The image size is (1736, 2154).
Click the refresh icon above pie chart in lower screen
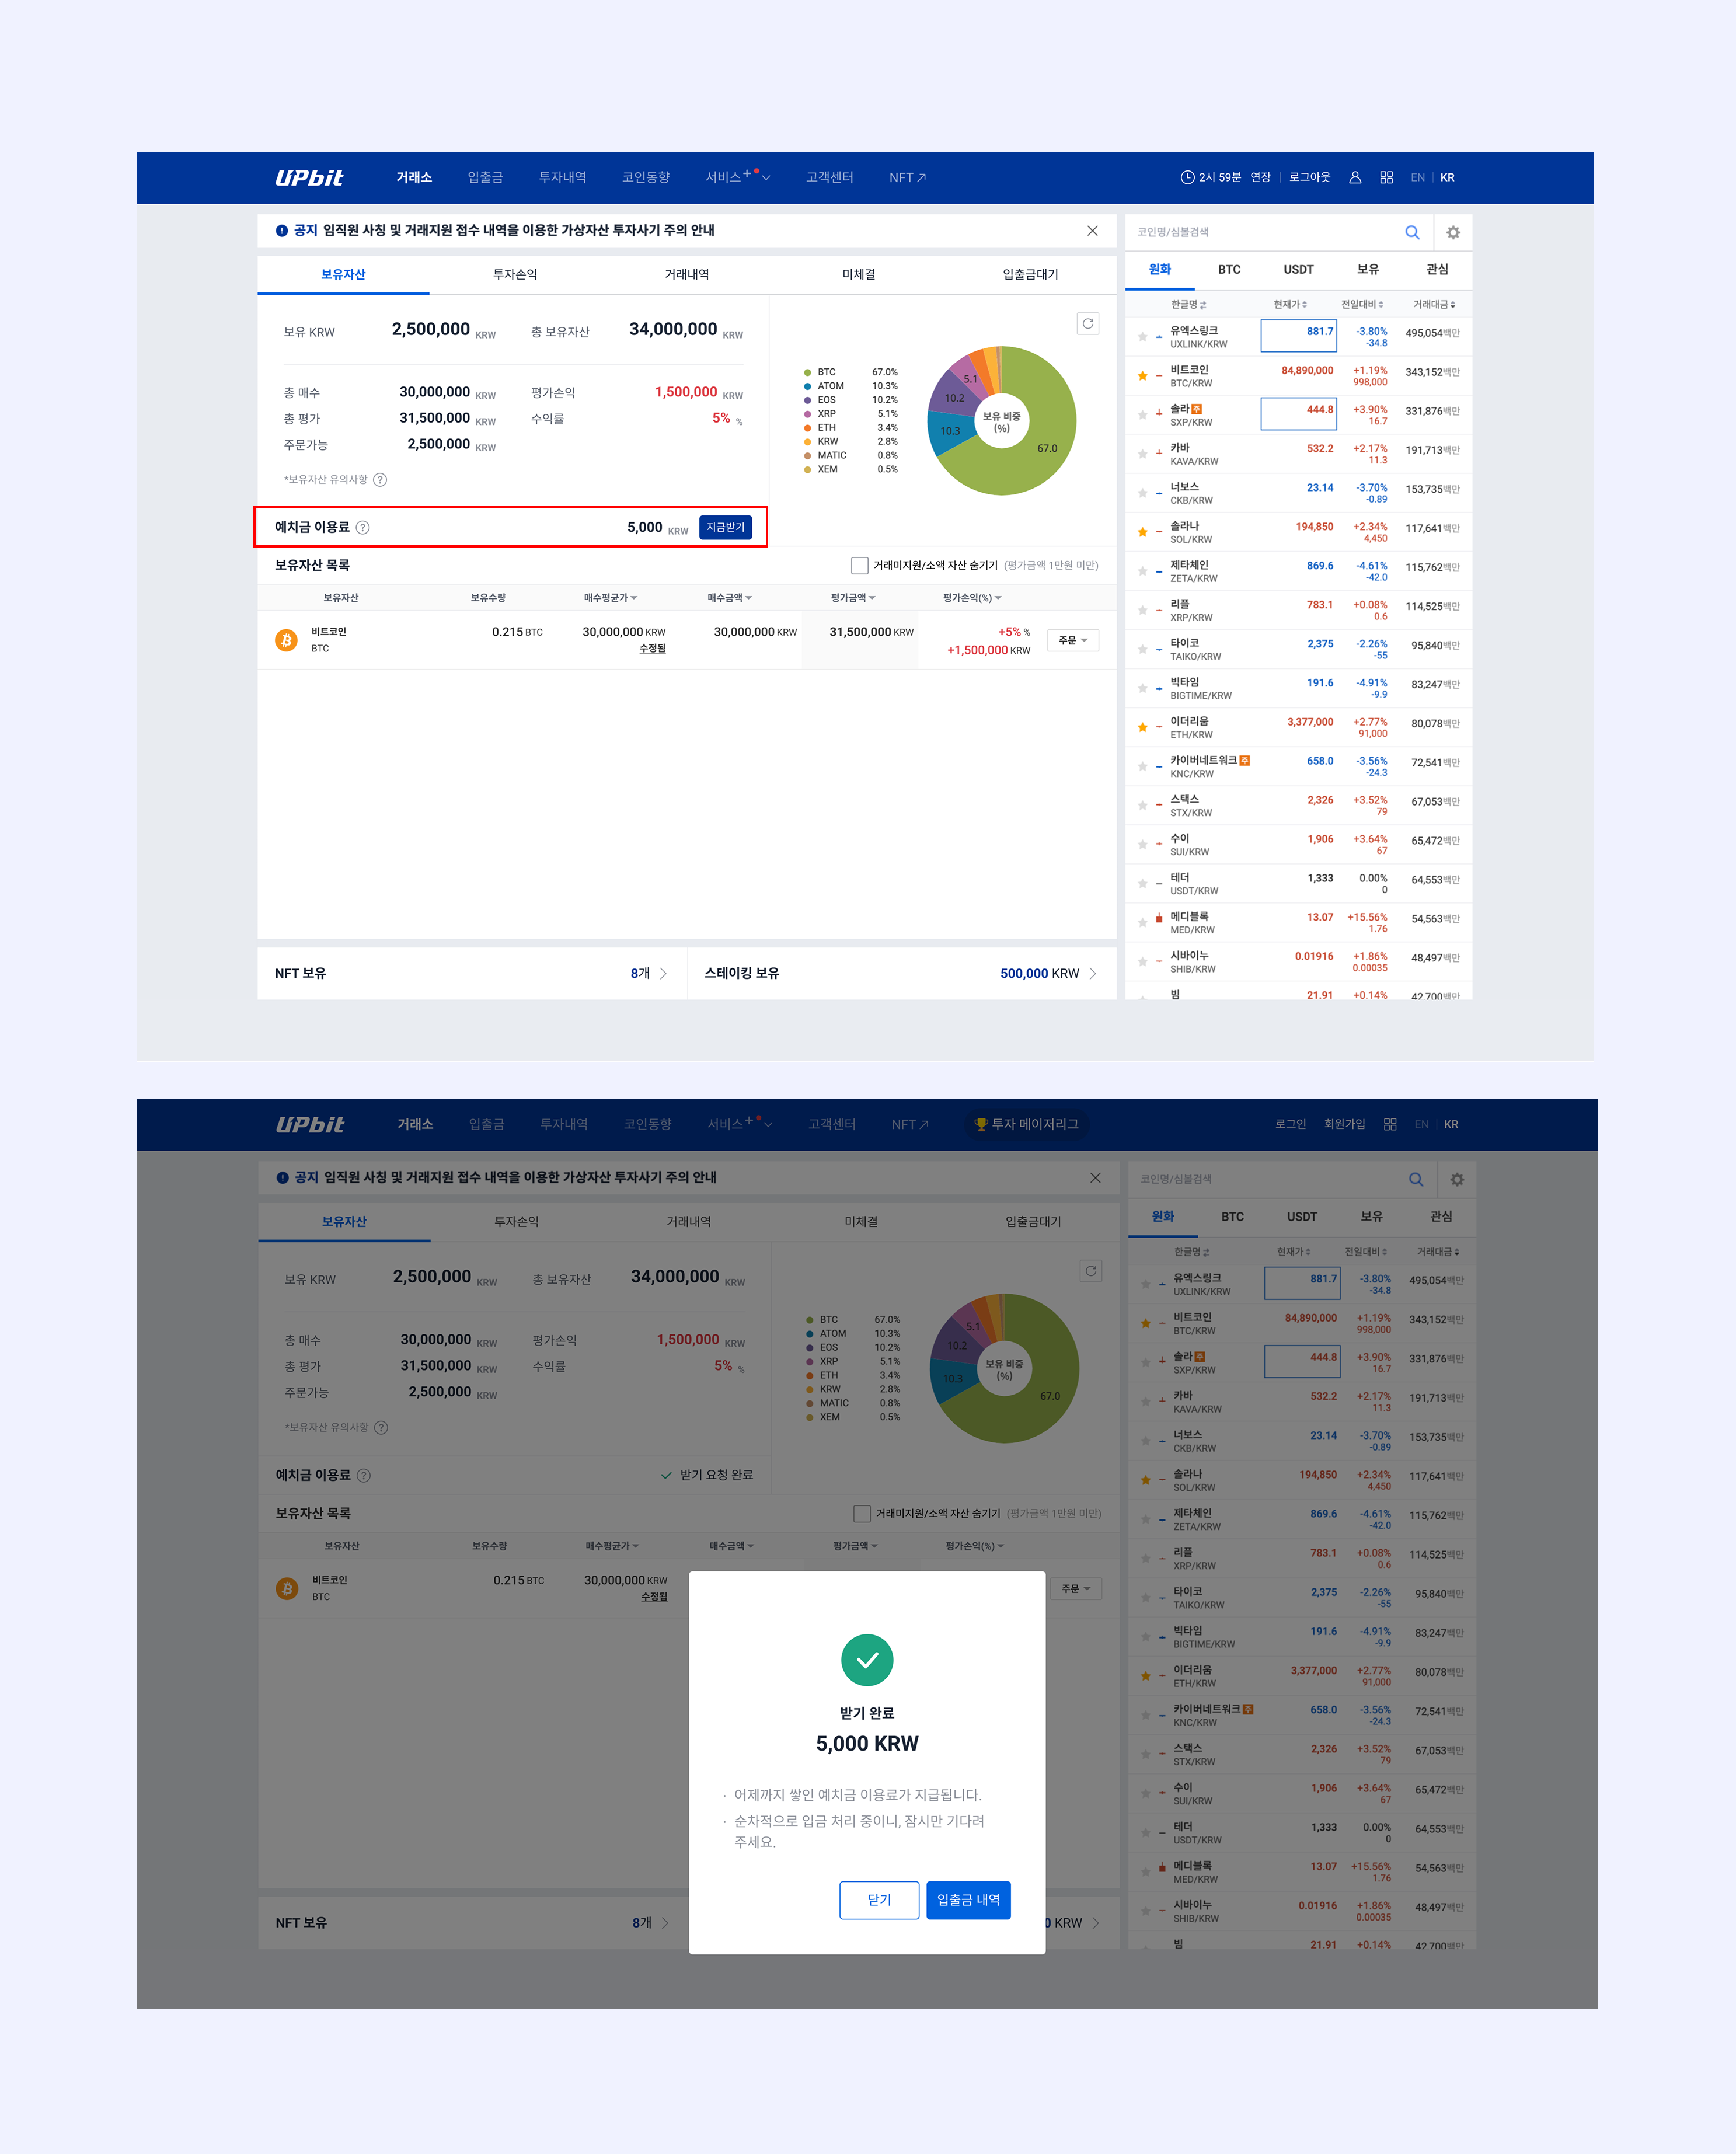tap(1091, 1271)
